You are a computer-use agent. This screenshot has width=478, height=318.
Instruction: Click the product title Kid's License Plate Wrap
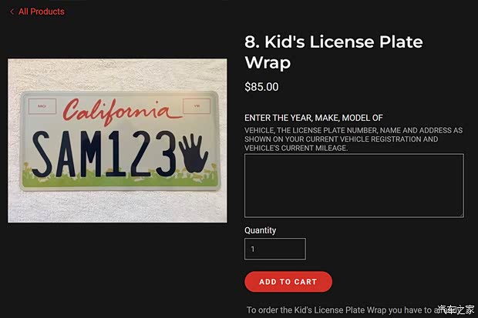click(334, 52)
